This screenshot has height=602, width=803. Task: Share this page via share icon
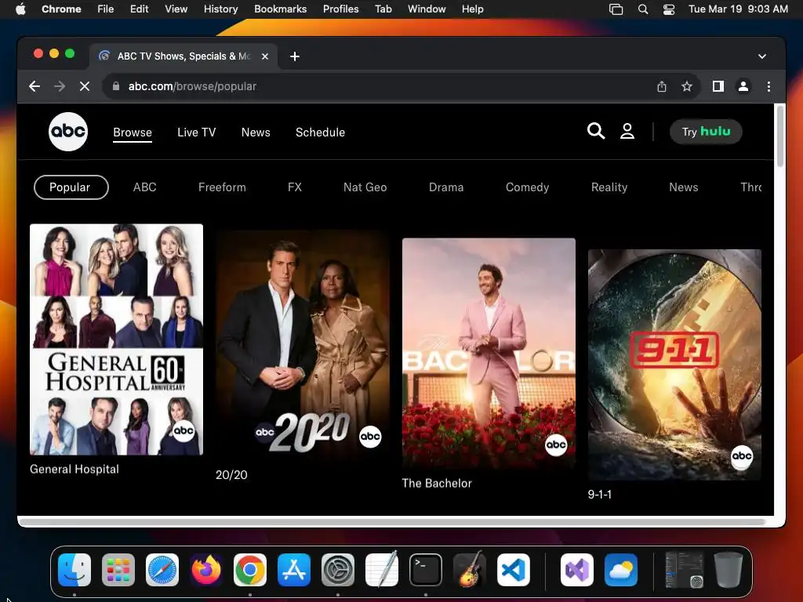coord(662,86)
